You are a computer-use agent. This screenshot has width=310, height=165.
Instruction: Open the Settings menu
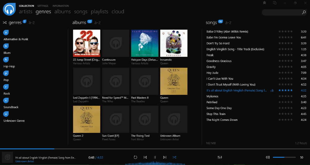click(43, 6)
